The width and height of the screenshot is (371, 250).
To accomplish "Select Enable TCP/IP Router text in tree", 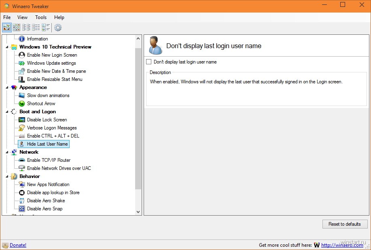I will [49, 160].
